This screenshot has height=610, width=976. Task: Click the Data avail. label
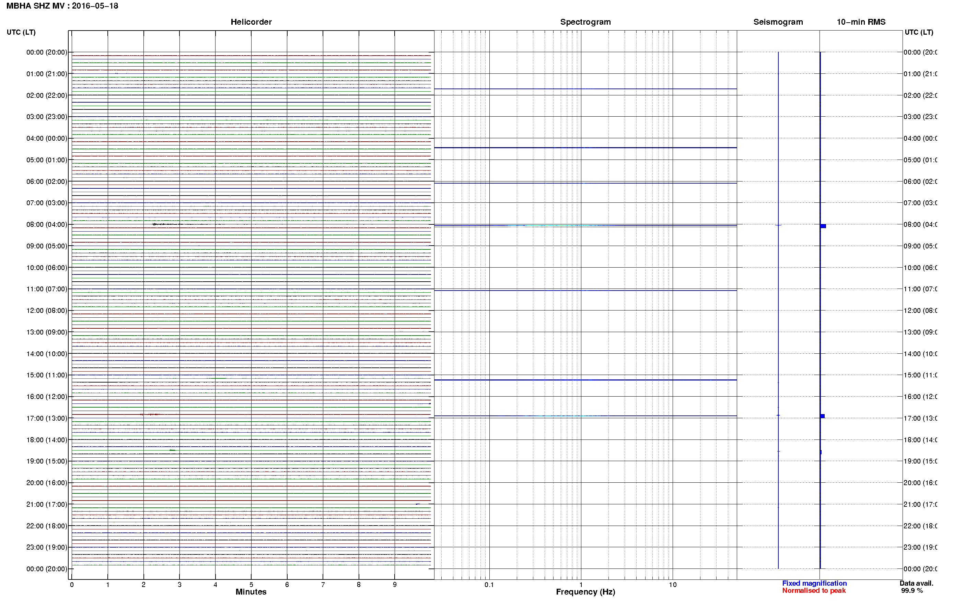916,584
